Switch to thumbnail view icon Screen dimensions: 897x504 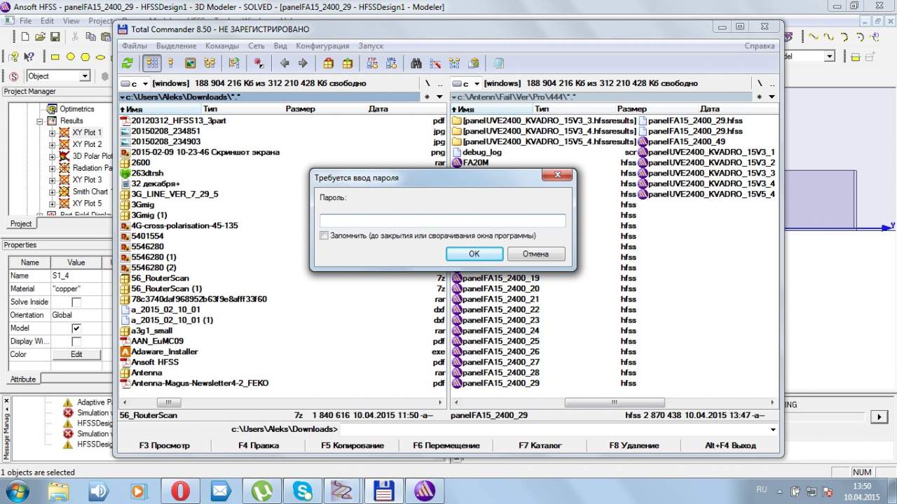click(190, 63)
